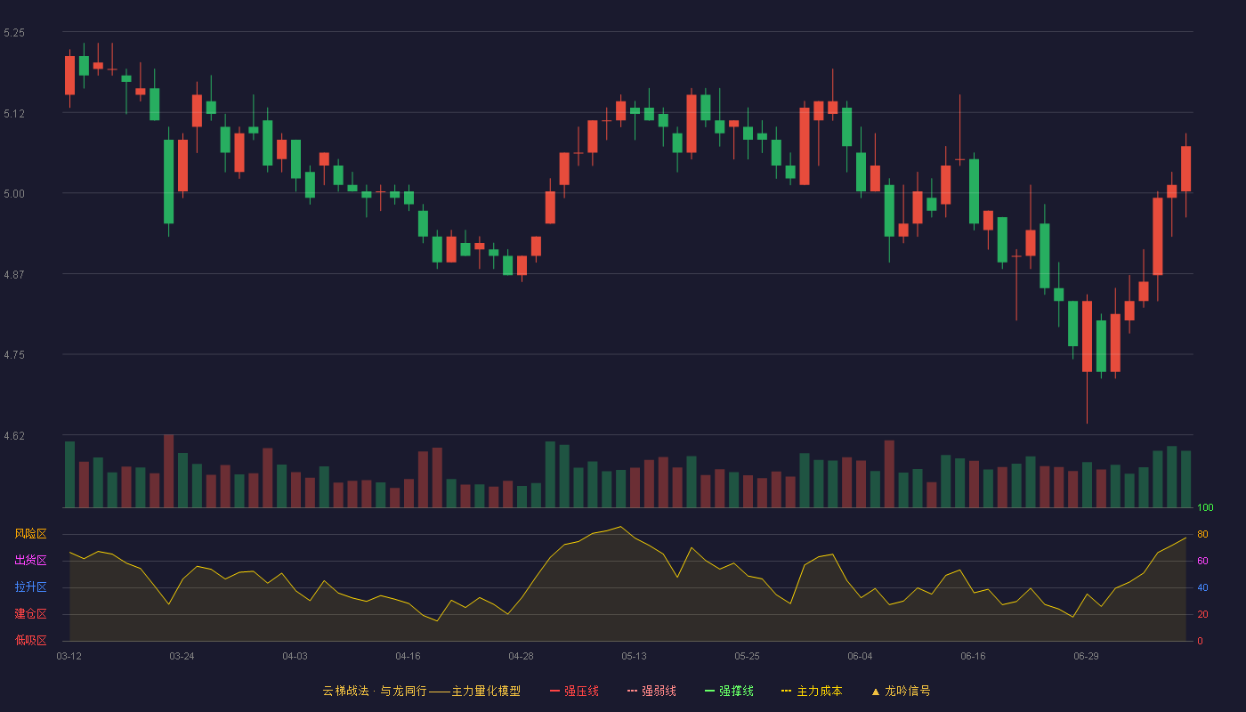Click the green dash icon before 强撑线
This screenshot has width=1246, height=712.
point(710,691)
